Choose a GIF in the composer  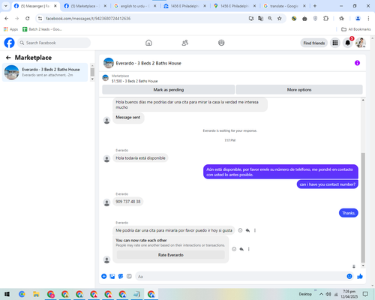[129, 276]
